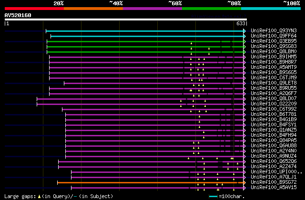
Task: Open the UniRef100_B4FSY1 hit name
Action: click(274, 125)
